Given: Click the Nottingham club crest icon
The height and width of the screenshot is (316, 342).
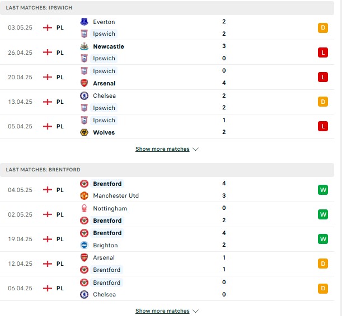Looking at the screenshot, I should tap(84, 208).
